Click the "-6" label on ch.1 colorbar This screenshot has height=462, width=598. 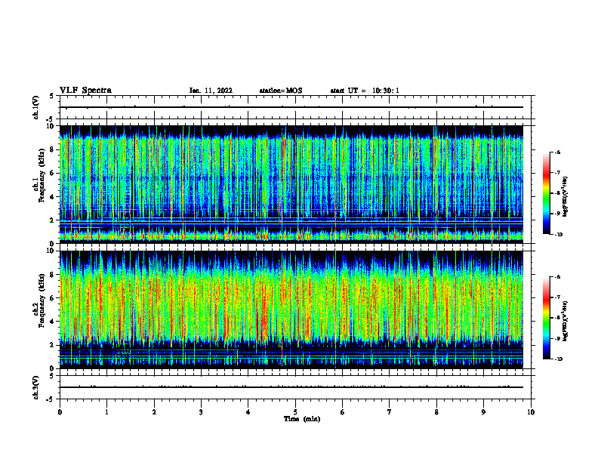point(557,152)
